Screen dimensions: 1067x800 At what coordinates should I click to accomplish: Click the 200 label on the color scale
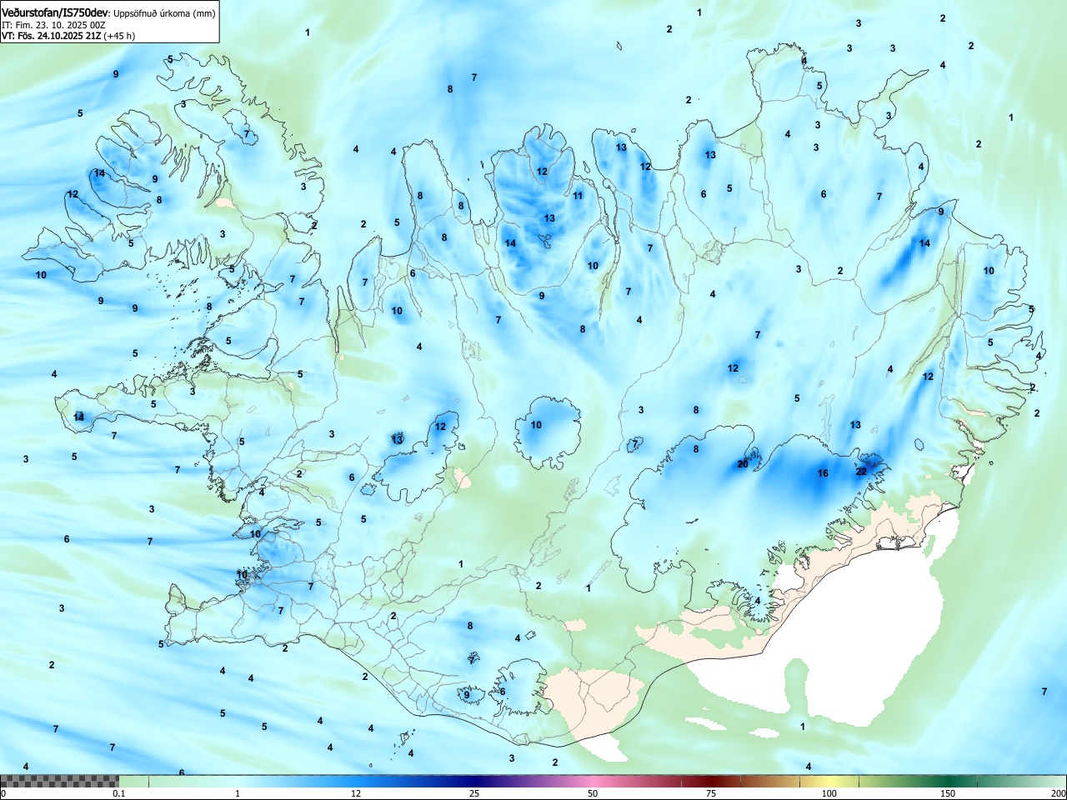(1058, 793)
